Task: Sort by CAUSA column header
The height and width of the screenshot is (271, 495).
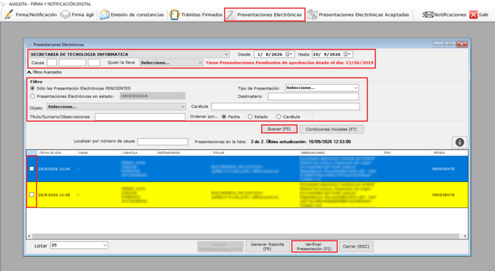Action: [x=99, y=153]
